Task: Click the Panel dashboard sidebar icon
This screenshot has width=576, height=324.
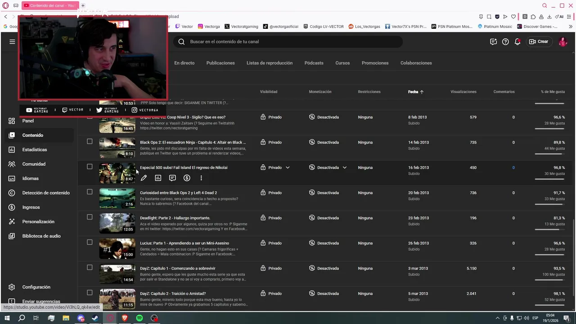Action: point(12,121)
